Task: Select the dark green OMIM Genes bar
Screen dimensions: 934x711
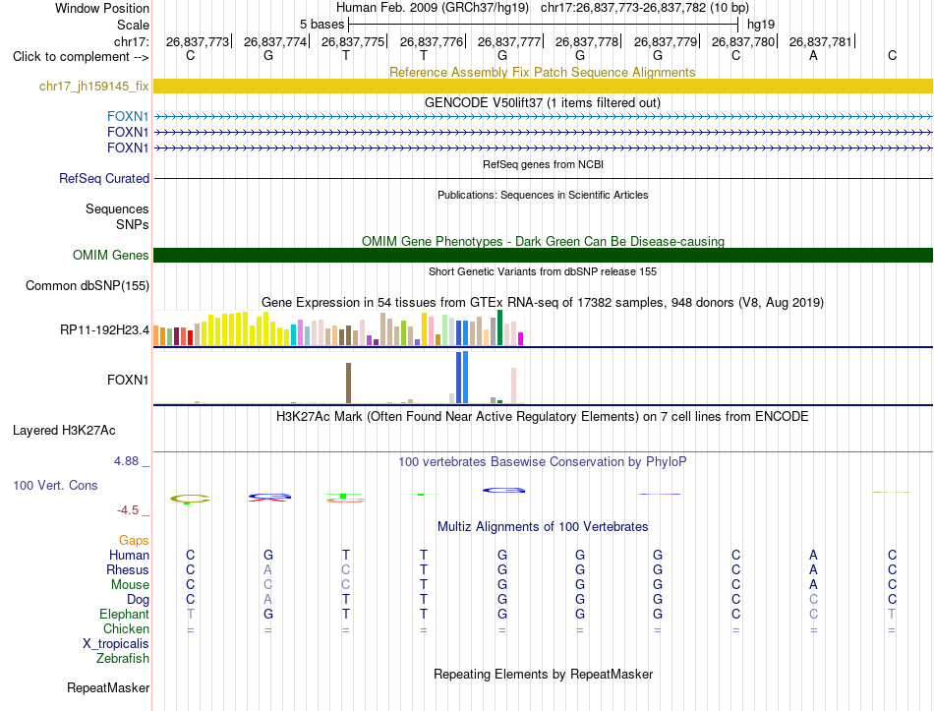Action: (543, 255)
